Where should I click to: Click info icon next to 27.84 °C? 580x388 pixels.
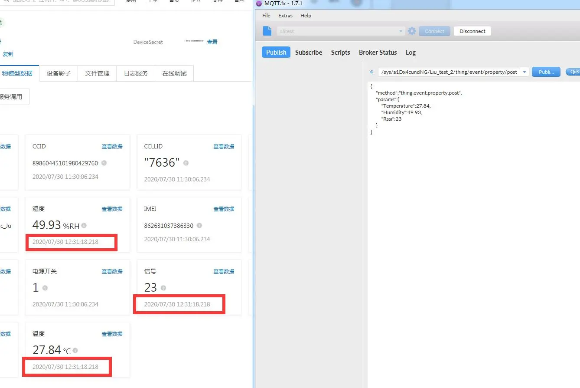coord(75,350)
